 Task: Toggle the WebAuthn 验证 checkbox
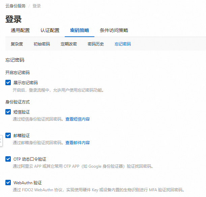tap(8, 183)
